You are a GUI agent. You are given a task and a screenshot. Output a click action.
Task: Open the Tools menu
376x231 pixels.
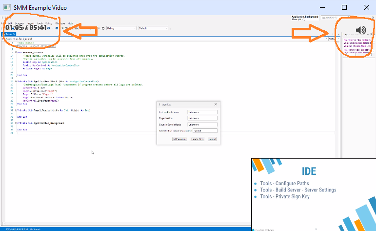pyautogui.click(x=40, y=23)
